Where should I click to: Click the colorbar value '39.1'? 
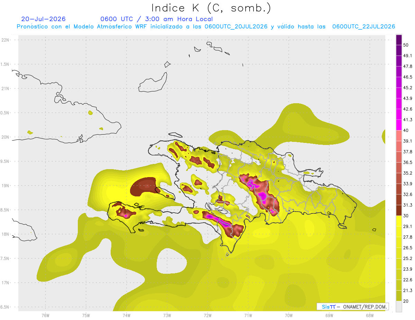pos(408,141)
